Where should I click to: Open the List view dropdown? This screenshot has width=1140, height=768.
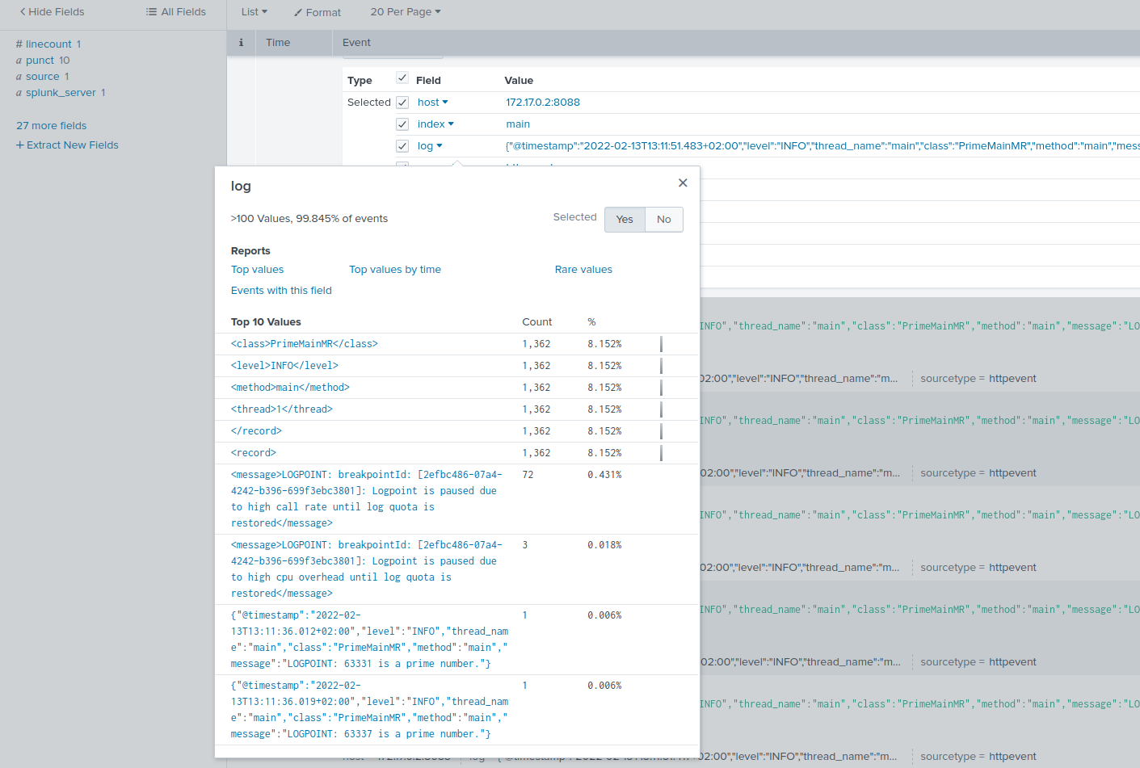(x=254, y=12)
